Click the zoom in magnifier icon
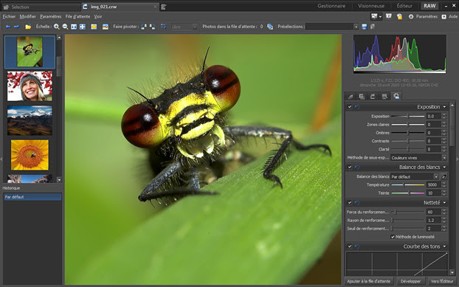459x287 pixels. [x=57, y=27]
